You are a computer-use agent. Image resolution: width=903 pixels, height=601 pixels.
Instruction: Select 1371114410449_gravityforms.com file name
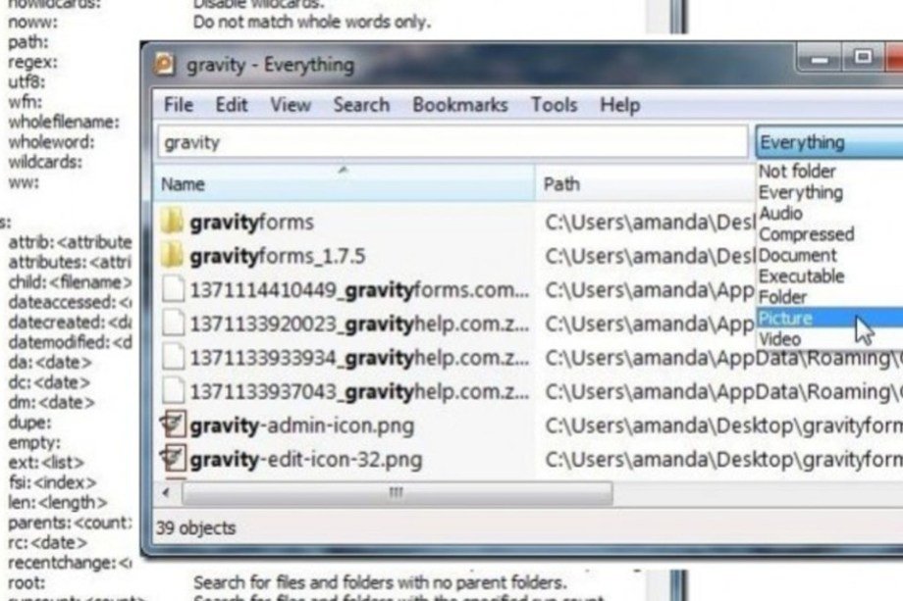click(359, 290)
